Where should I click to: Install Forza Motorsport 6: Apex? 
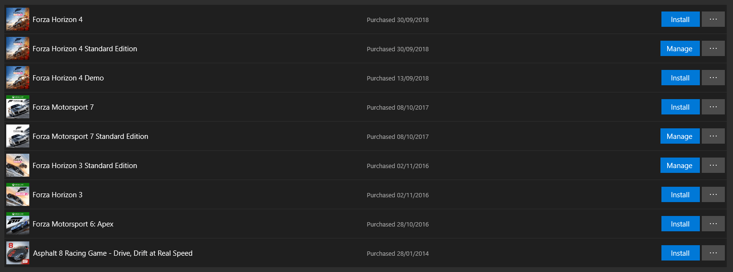(680, 224)
